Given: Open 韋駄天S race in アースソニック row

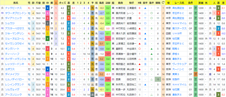Looking at the screenshot, I should [x=177, y=95].
